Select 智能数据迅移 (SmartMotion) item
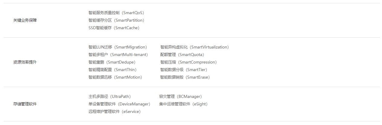 click(115, 77)
